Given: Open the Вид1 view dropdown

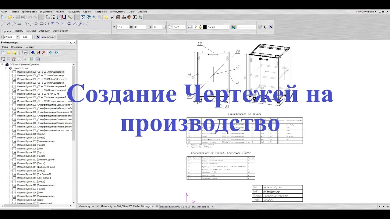Looking at the screenshot, I should (184, 27).
